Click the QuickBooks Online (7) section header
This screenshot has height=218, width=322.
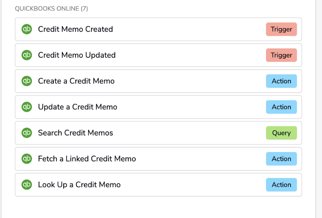51,9
